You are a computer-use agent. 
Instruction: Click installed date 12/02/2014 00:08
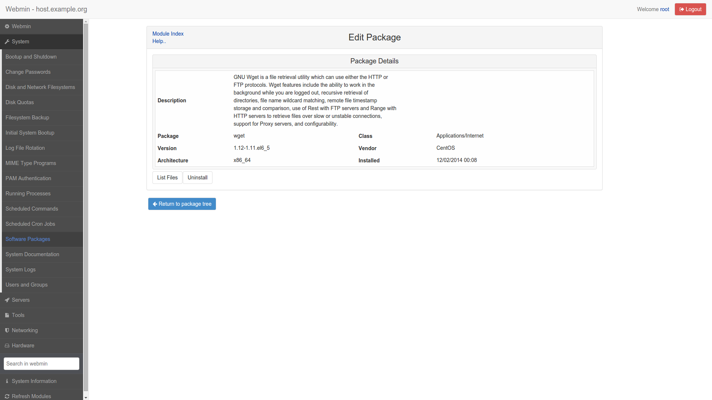pyautogui.click(x=456, y=160)
